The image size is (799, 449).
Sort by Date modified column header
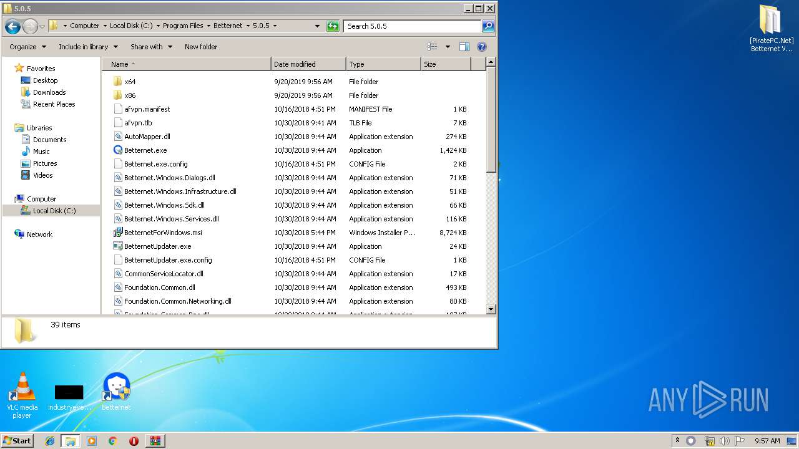(x=308, y=64)
